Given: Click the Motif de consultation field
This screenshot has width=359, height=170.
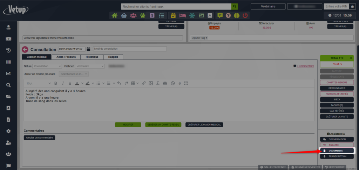Looking at the screenshot, I should [130, 49].
